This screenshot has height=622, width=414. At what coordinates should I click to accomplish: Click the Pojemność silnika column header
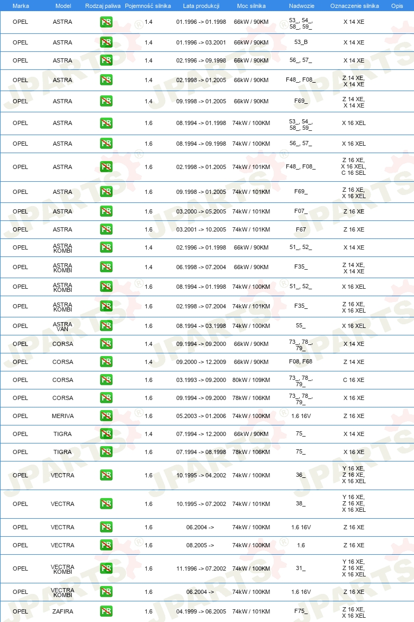click(148, 6)
